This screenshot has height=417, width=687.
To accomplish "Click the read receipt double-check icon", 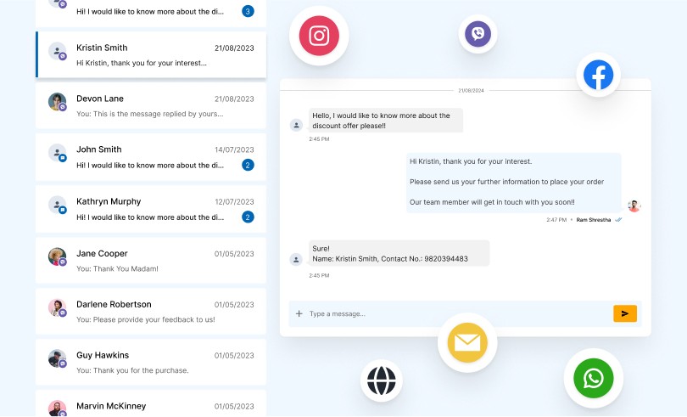I will pos(618,220).
